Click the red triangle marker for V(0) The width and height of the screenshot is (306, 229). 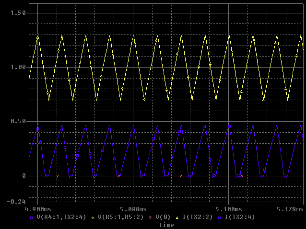(150, 218)
